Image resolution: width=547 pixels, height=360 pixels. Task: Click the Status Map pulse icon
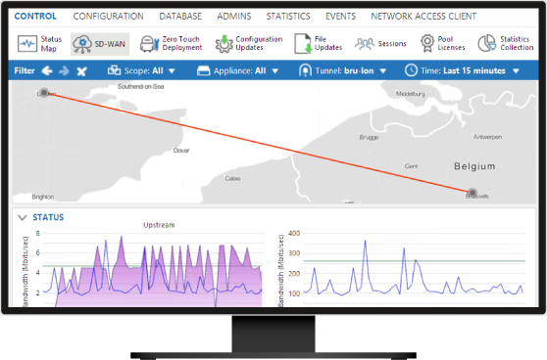point(27,44)
